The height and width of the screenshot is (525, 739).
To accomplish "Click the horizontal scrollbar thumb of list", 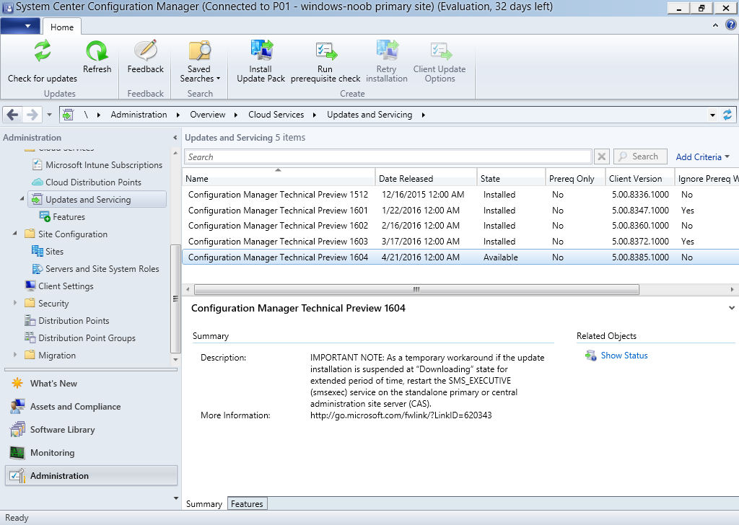I will coord(416,289).
